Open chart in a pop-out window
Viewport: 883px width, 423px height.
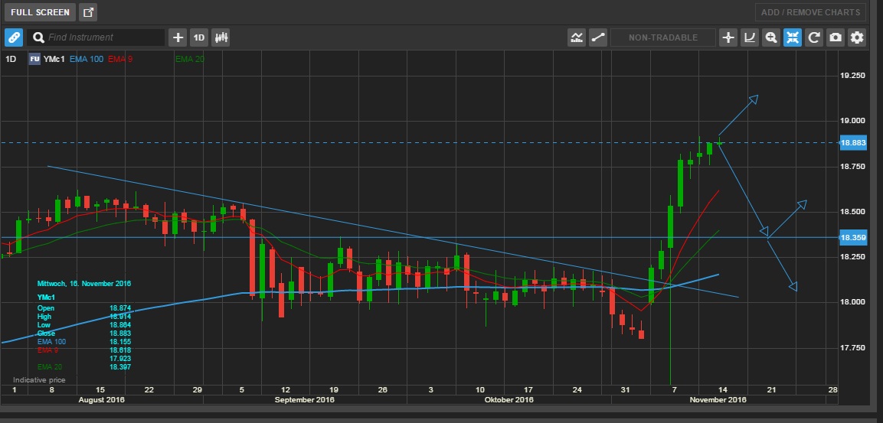[x=88, y=12]
